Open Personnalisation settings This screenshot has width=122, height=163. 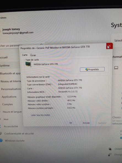[11, 89]
